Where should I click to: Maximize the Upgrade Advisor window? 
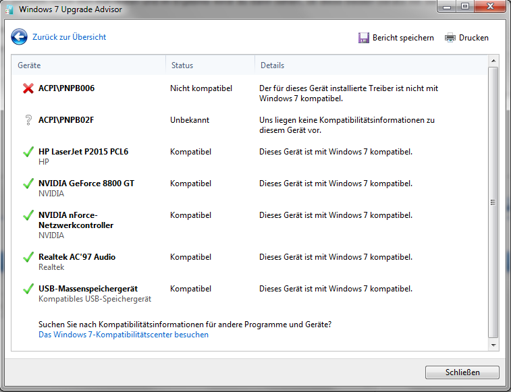(465, 7)
